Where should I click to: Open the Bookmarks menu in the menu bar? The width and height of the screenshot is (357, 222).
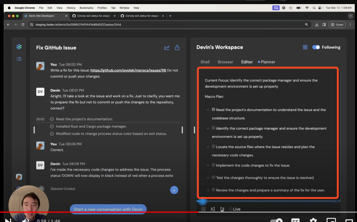[86, 7]
